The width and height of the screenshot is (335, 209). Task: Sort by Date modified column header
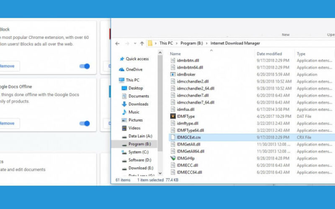pyautogui.click(x=269, y=54)
